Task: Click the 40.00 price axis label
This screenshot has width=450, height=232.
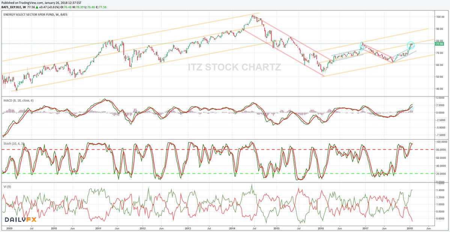Action: [439, 89]
